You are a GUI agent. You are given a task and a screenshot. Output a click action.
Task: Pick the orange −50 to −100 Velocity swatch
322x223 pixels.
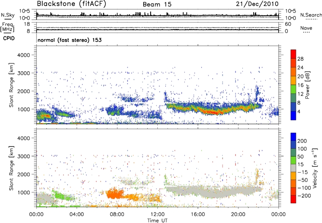click(x=293, y=184)
